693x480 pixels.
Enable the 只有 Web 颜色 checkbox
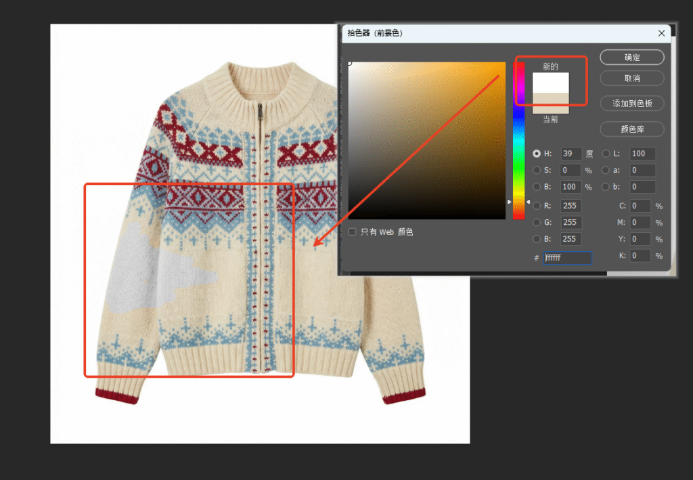(352, 232)
